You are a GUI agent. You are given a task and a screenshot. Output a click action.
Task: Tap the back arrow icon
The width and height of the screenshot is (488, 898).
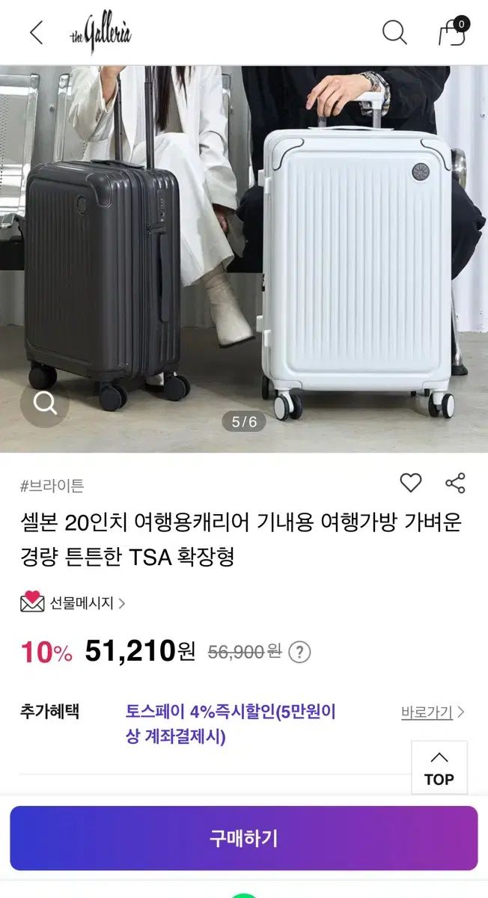(x=36, y=33)
